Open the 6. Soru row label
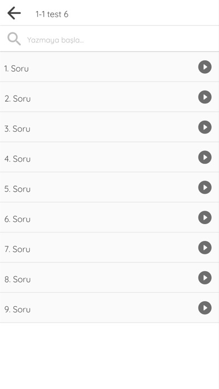This screenshot has width=219, height=389. click(17, 219)
